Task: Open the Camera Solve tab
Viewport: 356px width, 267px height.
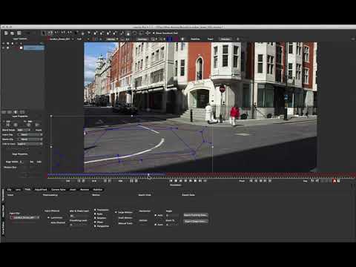Action: 59,190
